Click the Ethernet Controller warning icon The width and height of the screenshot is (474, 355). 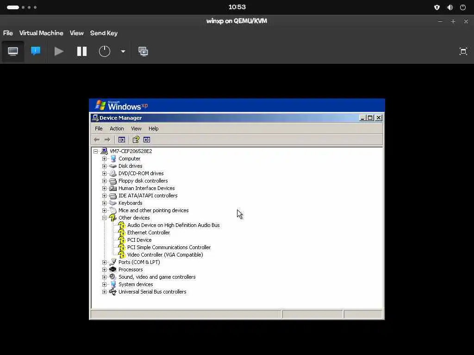click(122, 233)
